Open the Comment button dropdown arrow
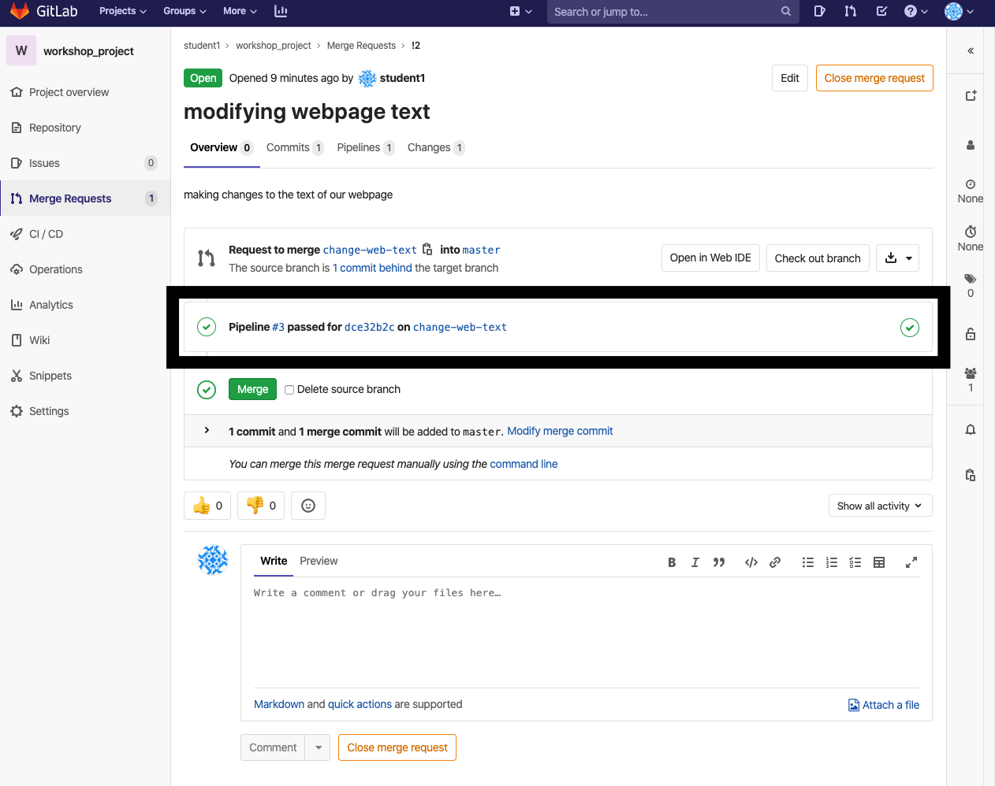The image size is (995, 786). [319, 747]
